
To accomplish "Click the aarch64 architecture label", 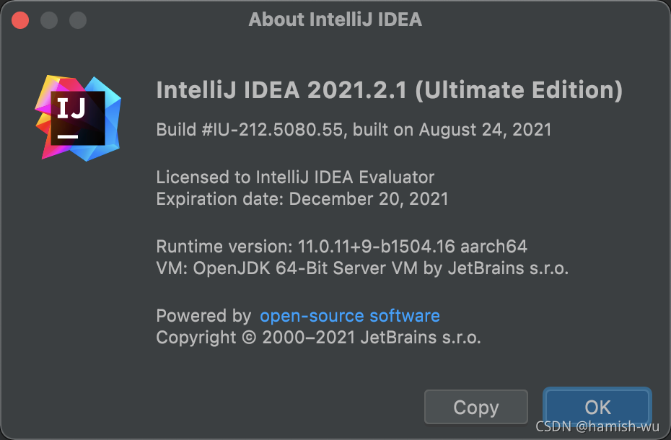I will [504, 247].
